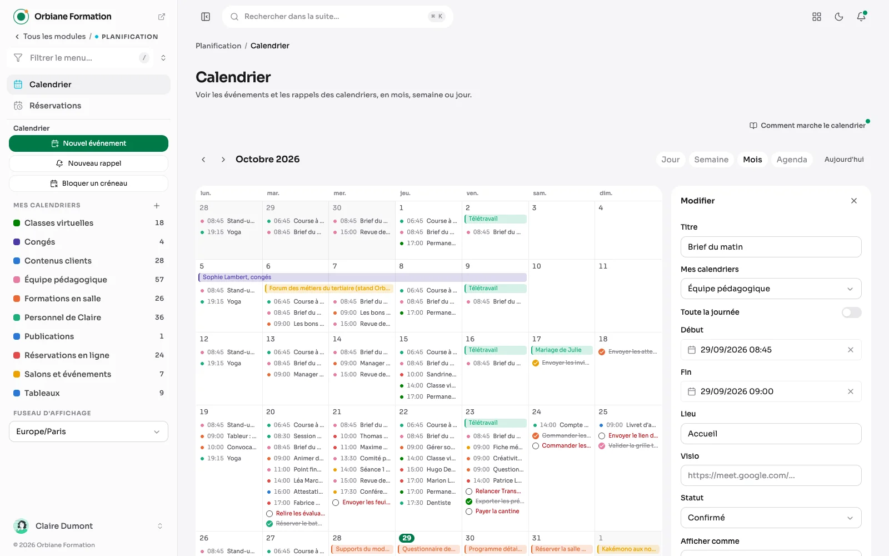
Task: Expand the menu filter options chevron
Action: pos(163,58)
